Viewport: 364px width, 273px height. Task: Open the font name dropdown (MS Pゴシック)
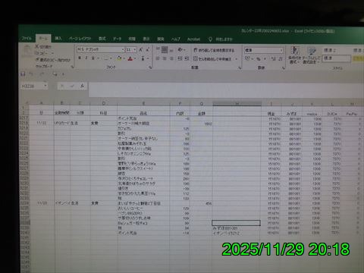(123, 49)
